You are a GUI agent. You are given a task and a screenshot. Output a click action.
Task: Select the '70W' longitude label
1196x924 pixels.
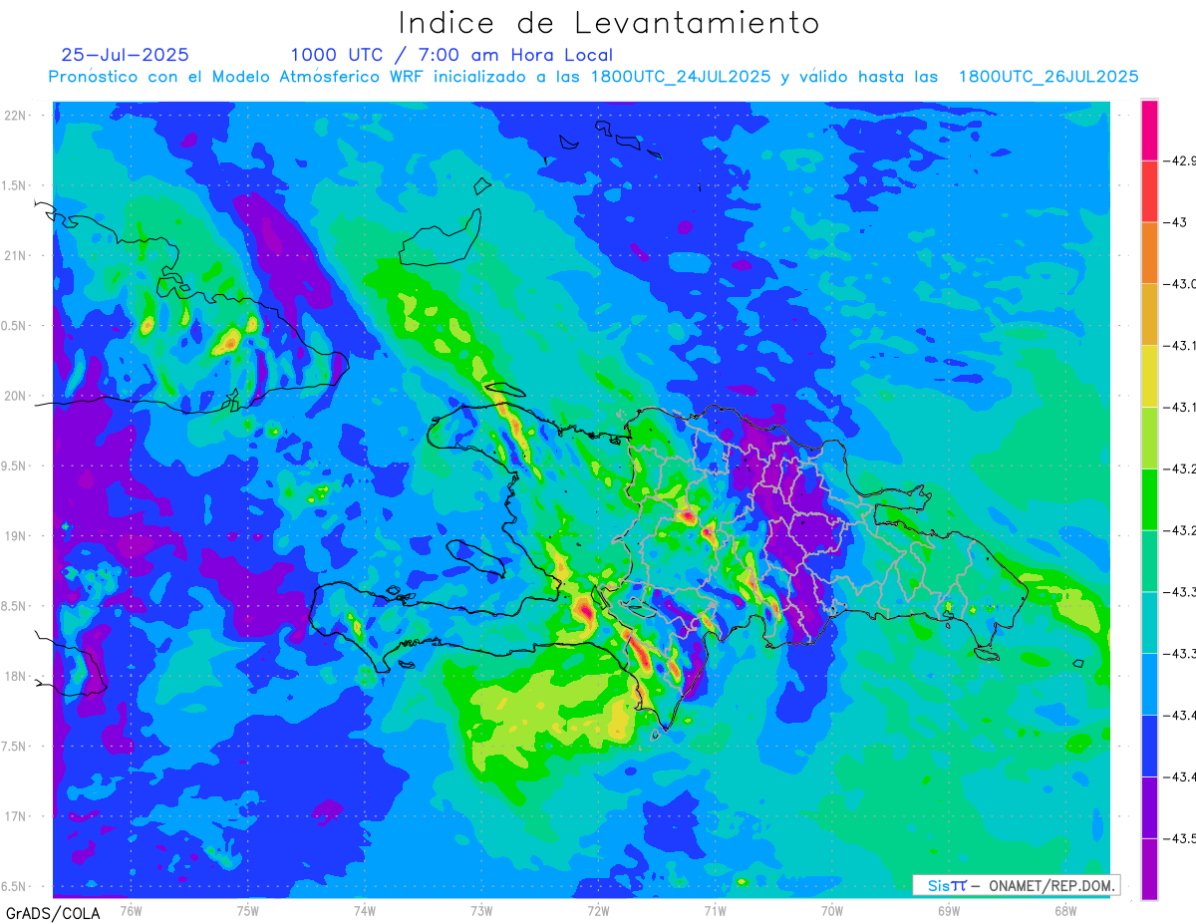pyautogui.click(x=832, y=910)
